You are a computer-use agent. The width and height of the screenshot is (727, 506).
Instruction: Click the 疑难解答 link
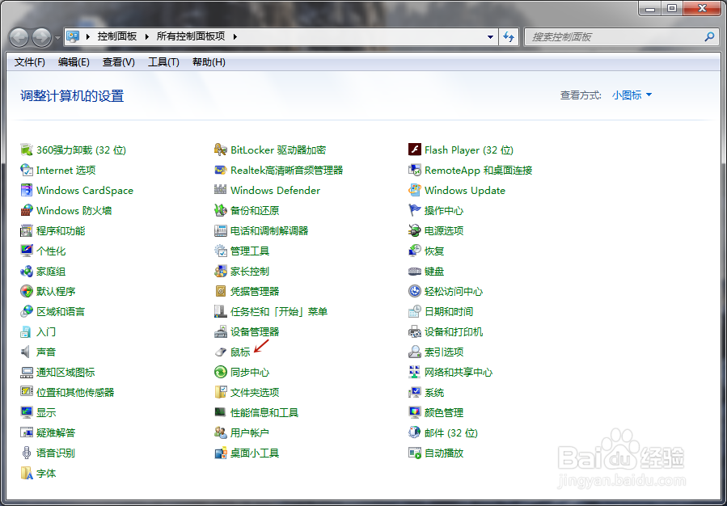(56, 432)
